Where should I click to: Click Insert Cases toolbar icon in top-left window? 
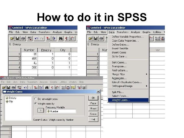pyautogui.click(x=67, y=39)
